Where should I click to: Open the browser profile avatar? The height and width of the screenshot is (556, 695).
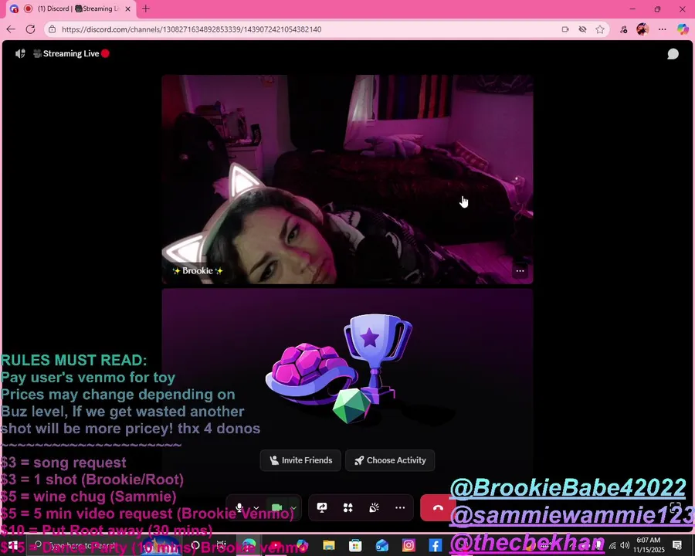pos(642,29)
